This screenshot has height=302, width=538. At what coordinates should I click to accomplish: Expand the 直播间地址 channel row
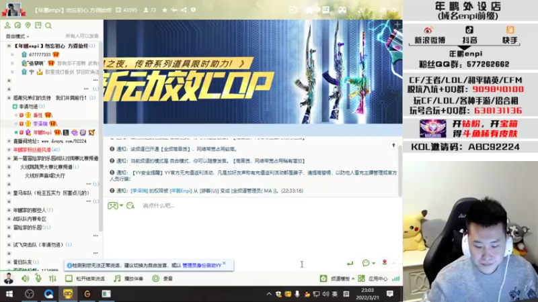click(9, 141)
